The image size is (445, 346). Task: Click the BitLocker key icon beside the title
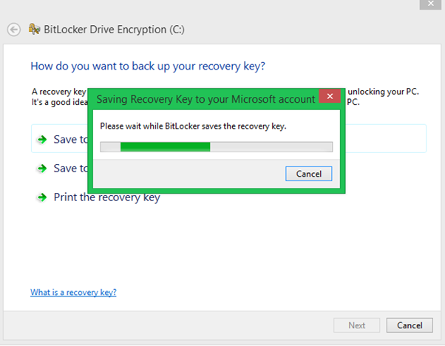(34, 29)
